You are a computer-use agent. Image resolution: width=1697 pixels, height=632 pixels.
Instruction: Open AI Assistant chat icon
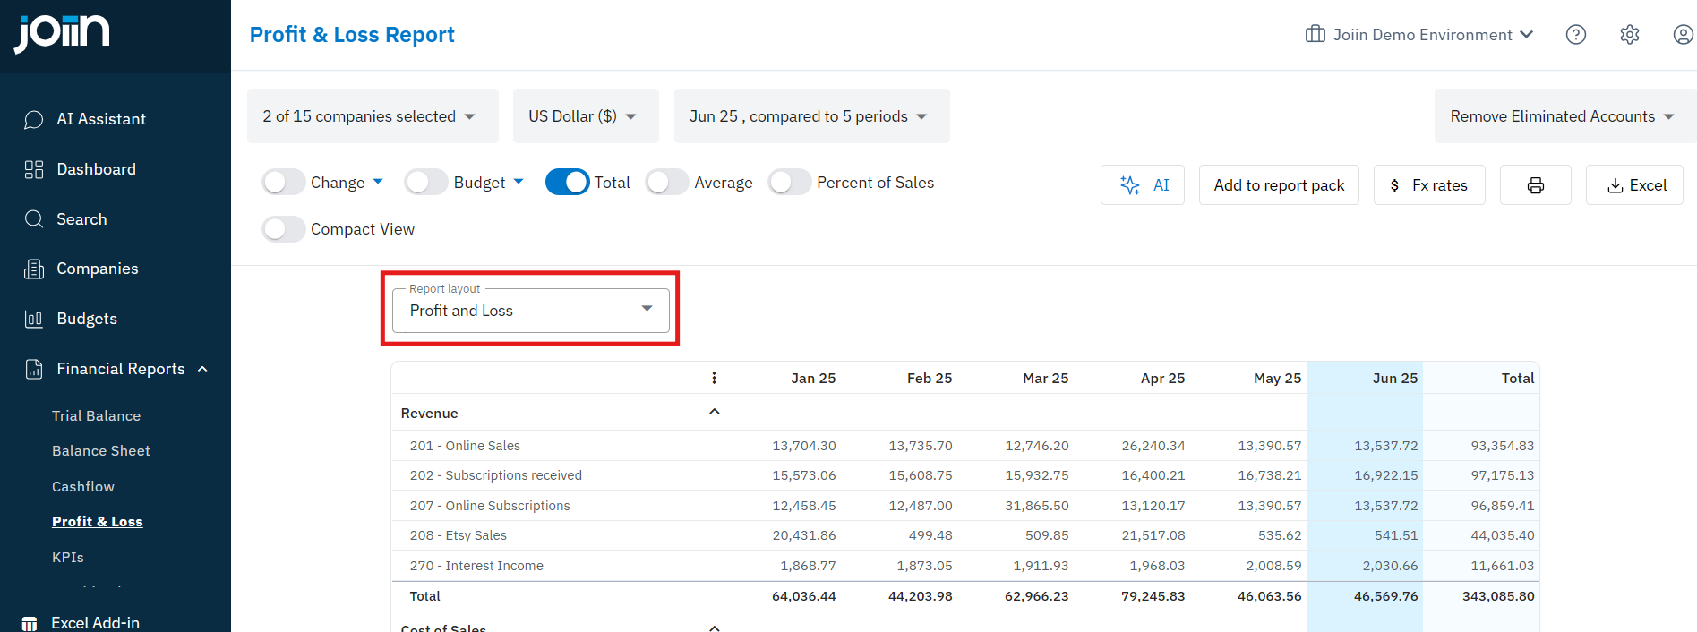click(x=34, y=119)
